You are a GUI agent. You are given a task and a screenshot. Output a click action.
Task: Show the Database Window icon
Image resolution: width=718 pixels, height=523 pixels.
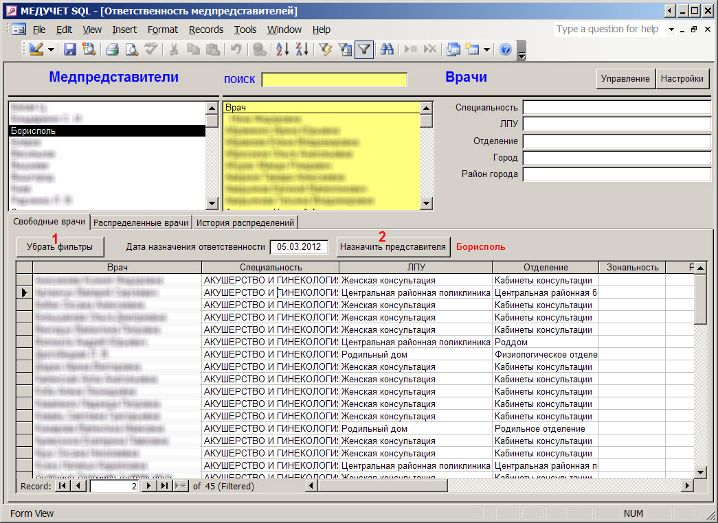click(453, 49)
